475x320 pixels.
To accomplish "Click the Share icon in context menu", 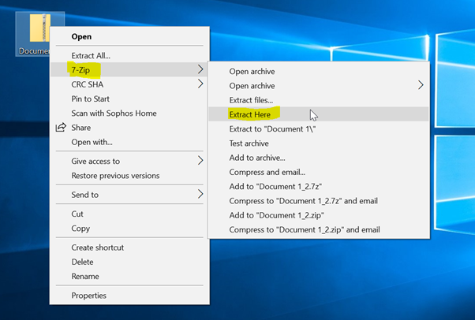I will (x=61, y=128).
